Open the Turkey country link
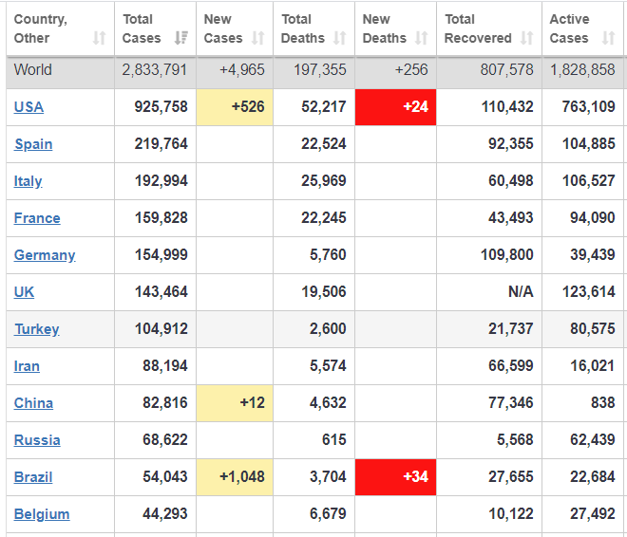 (37, 329)
